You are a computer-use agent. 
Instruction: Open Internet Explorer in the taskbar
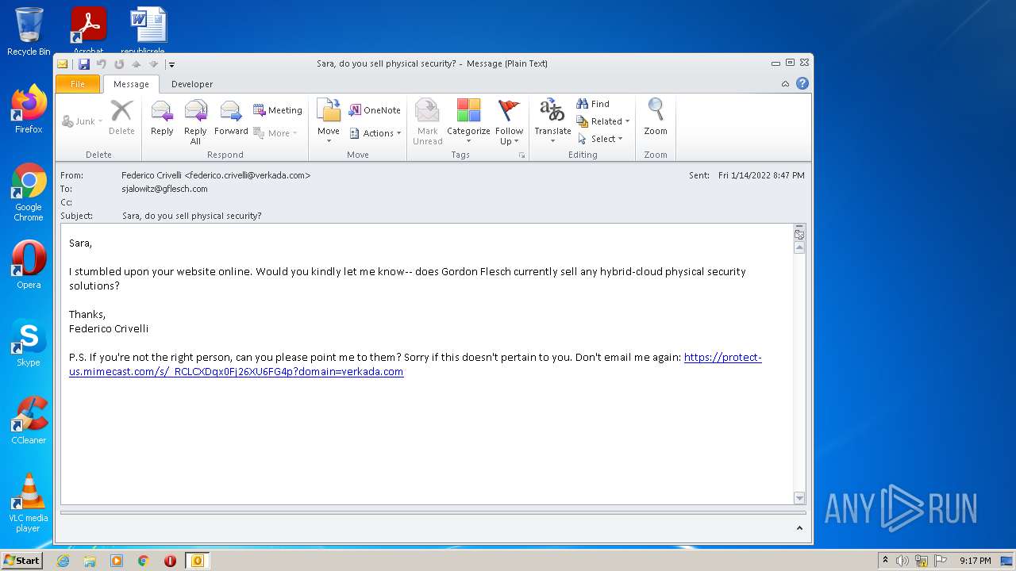[63, 561]
